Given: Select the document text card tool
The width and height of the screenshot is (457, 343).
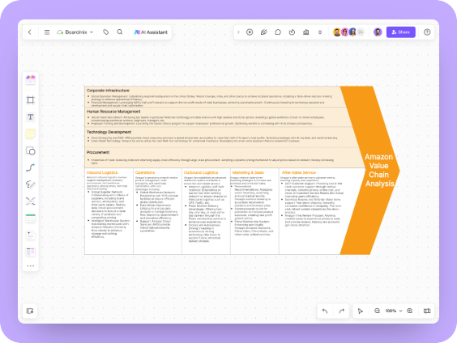Looking at the screenshot, I should pos(30,235).
